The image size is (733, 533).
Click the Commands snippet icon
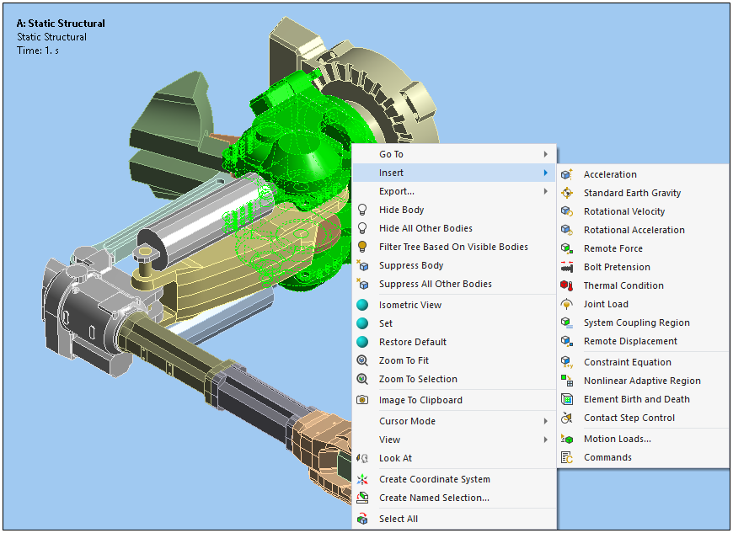(x=567, y=457)
